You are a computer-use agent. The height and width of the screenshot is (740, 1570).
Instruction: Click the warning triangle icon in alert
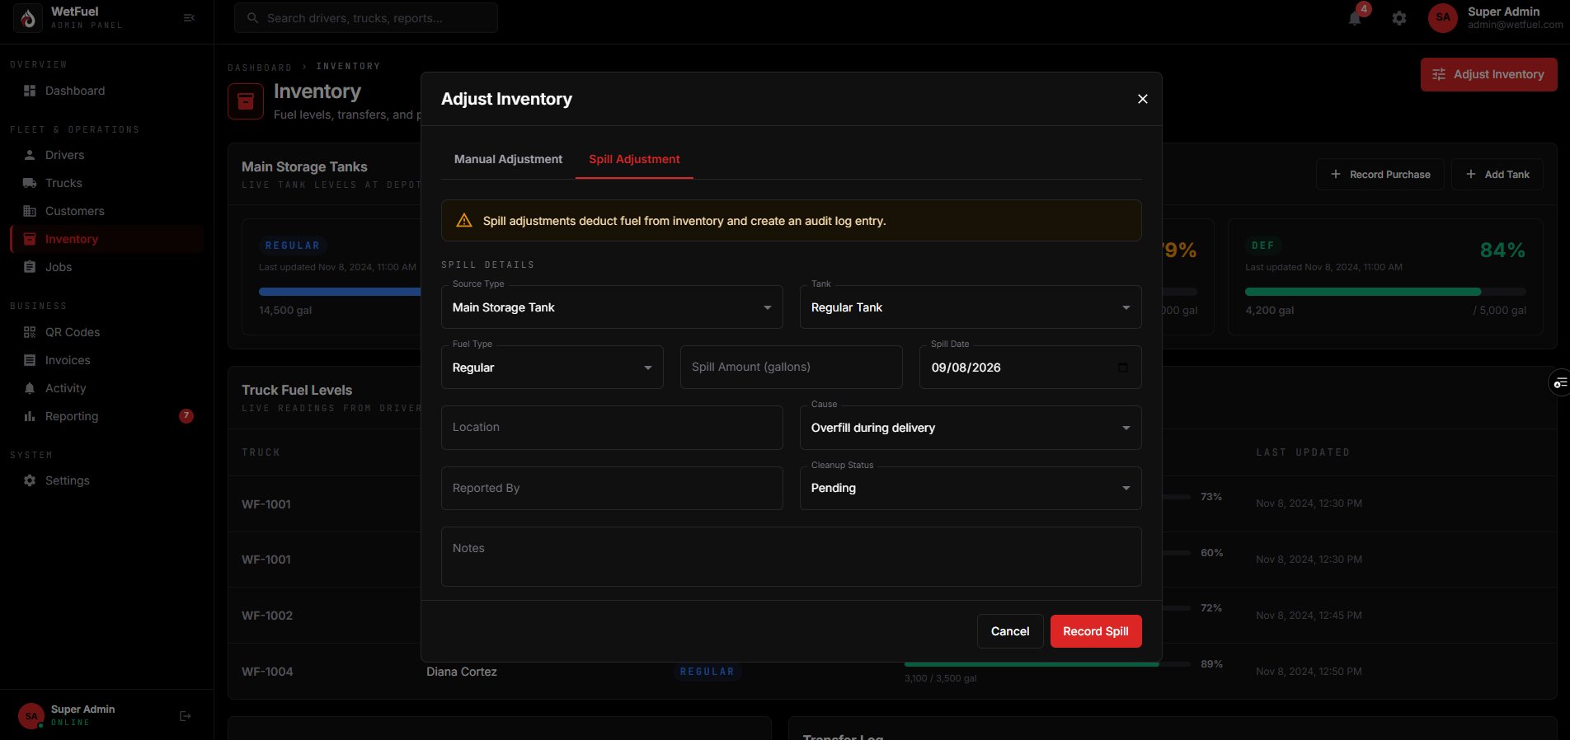464,221
